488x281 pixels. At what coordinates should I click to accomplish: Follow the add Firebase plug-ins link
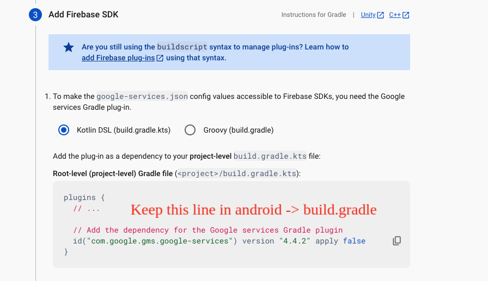(118, 58)
